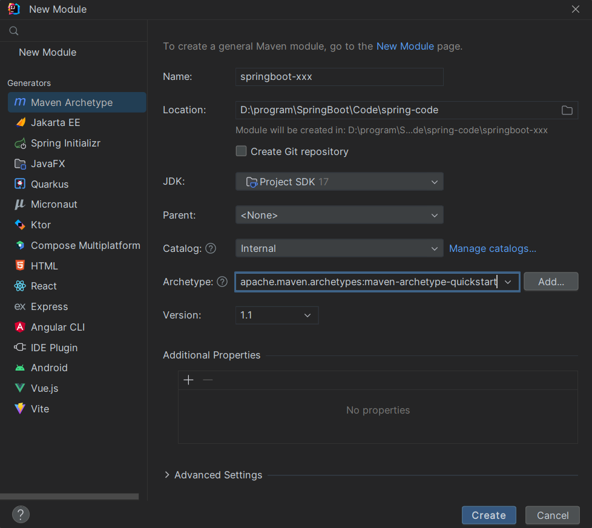This screenshot has height=528, width=592.
Task: Click the Name field springboot-xxx
Action: tap(340, 77)
